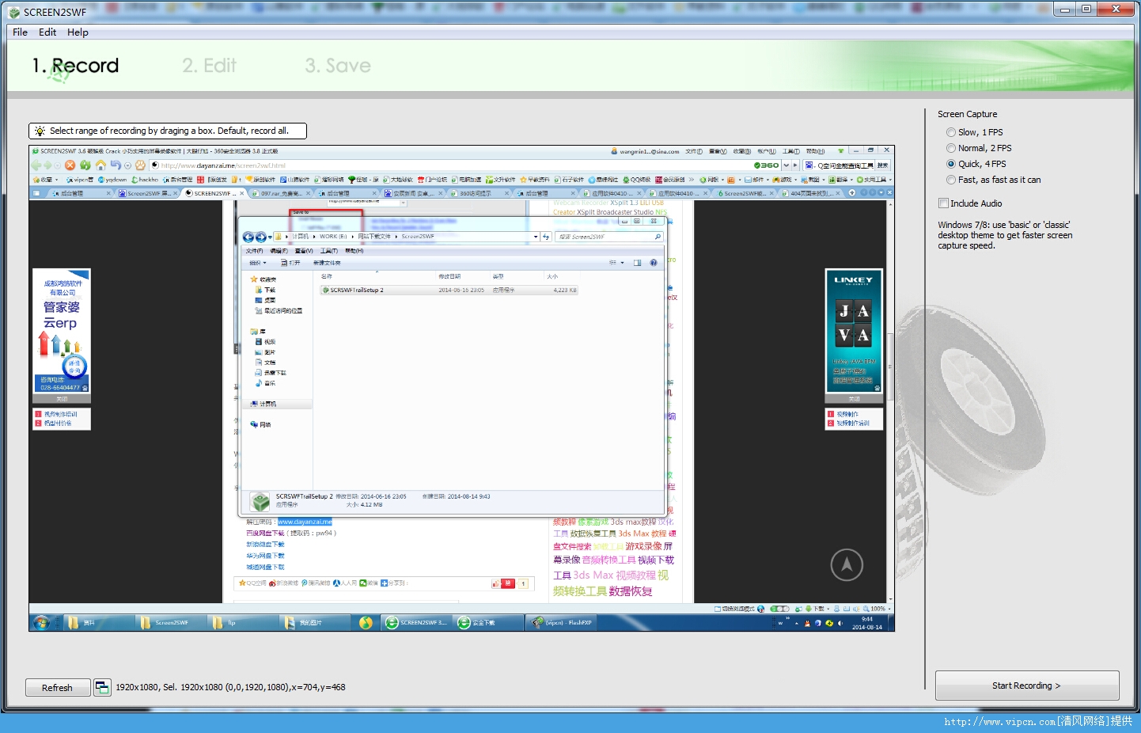Viewport: 1141px width, 733px height.
Task: Open the Help menu
Action: point(78,32)
